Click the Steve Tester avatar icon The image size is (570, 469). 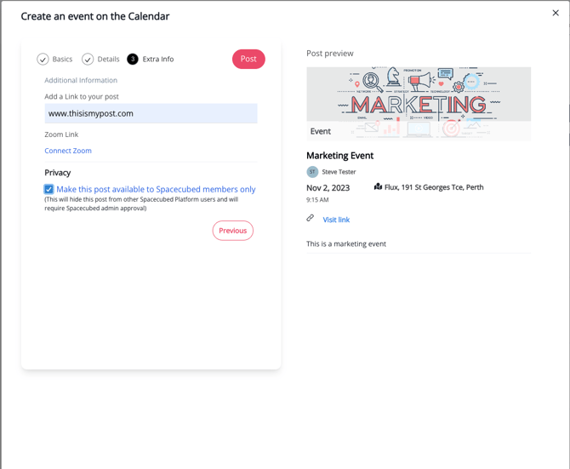pyautogui.click(x=312, y=172)
